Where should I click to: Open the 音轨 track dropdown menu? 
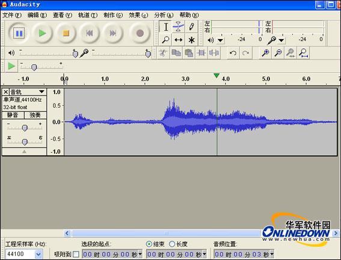pyautogui.click(x=41, y=91)
